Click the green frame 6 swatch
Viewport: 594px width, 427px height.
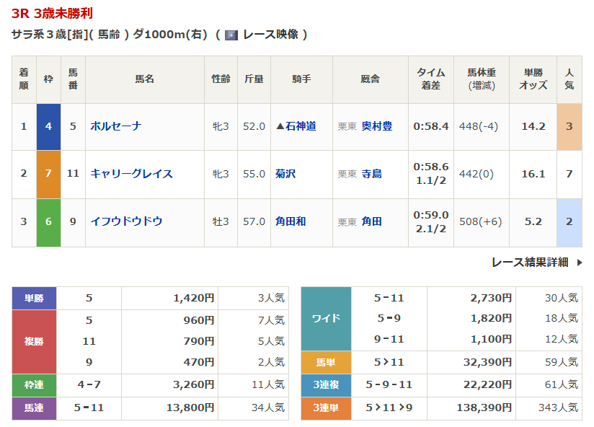point(48,221)
